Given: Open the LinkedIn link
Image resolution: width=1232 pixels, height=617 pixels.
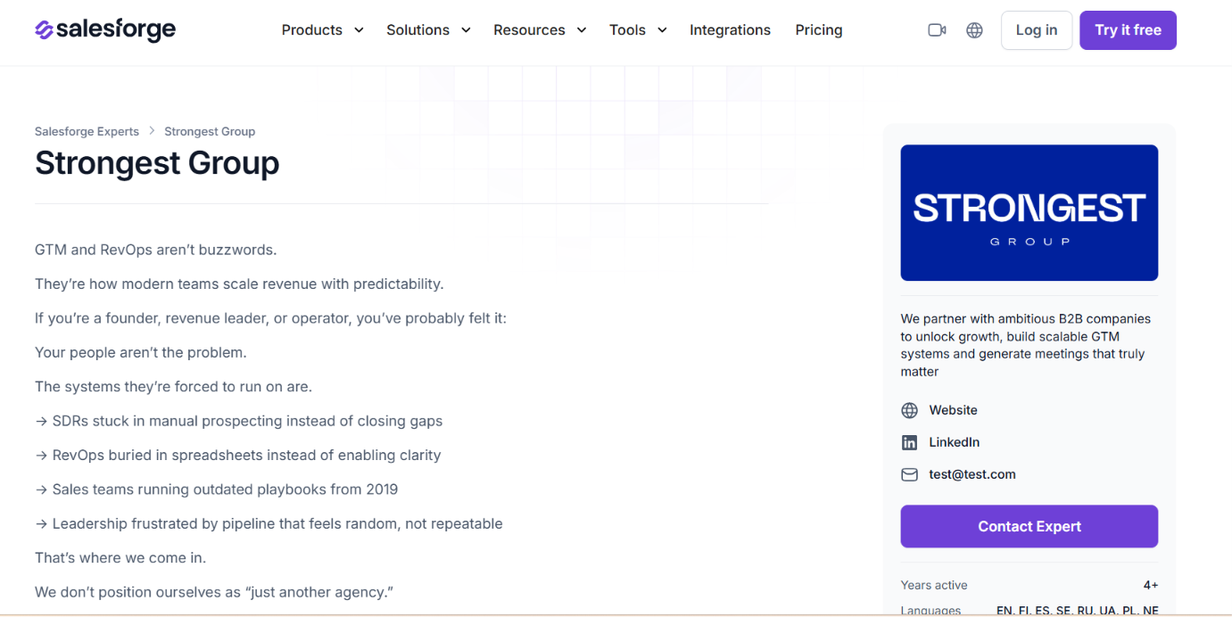Looking at the screenshot, I should 954,442.
